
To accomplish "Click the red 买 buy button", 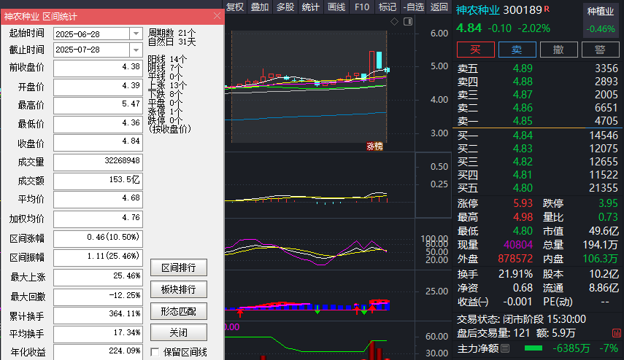I will pos(476,50).
